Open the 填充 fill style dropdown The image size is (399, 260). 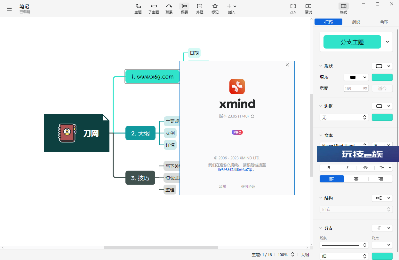pos(356,77)
